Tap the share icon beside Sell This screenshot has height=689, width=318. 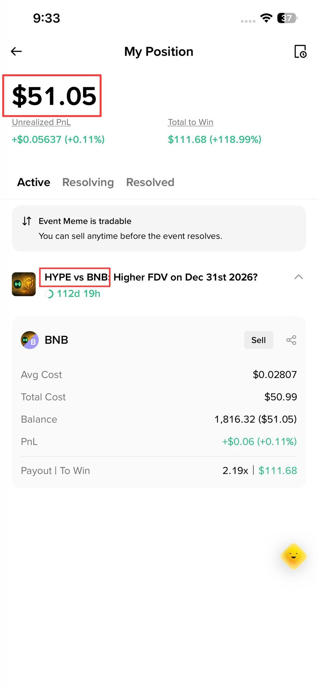(291, 340)
